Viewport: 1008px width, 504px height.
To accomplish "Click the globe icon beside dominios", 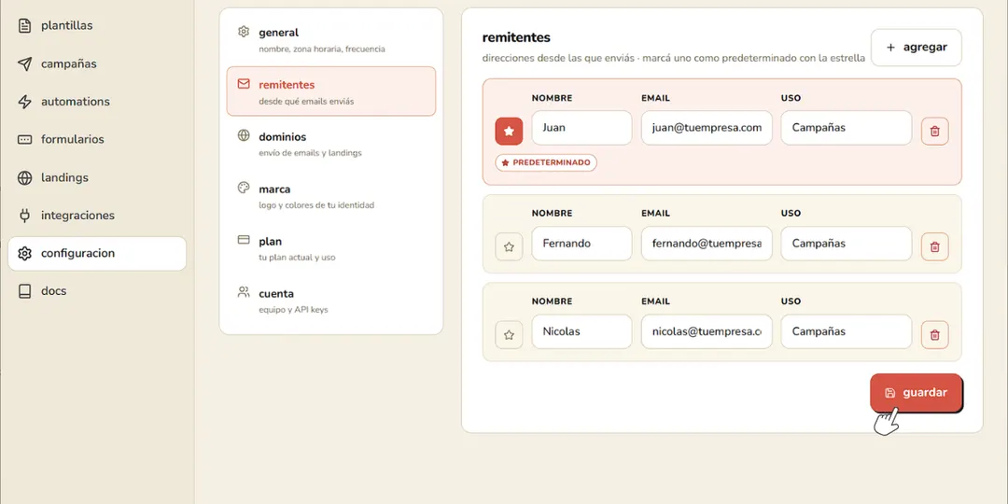I will tap(244, 135).
